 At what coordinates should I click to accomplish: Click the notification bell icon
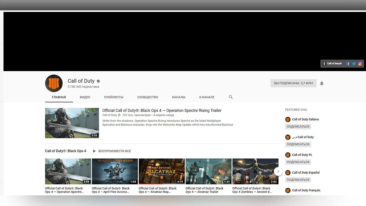(321, 83)
